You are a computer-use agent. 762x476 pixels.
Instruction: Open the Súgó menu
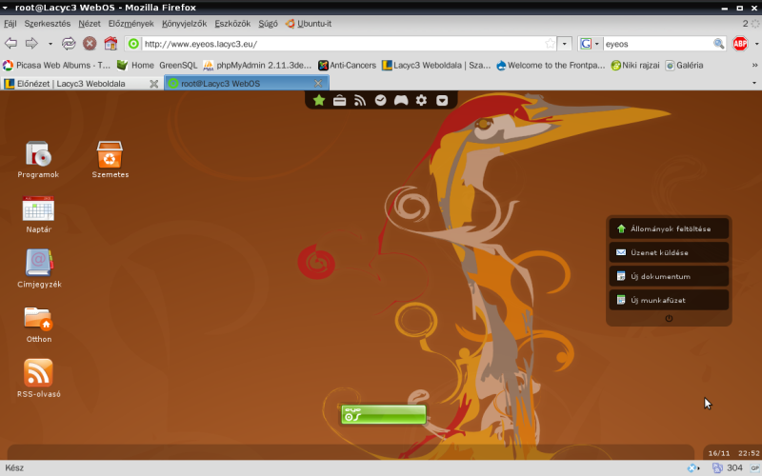[268, 23]
